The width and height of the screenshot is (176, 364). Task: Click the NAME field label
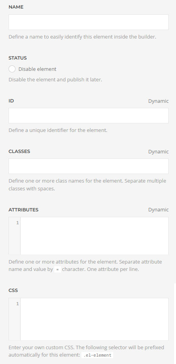(16, 7)
